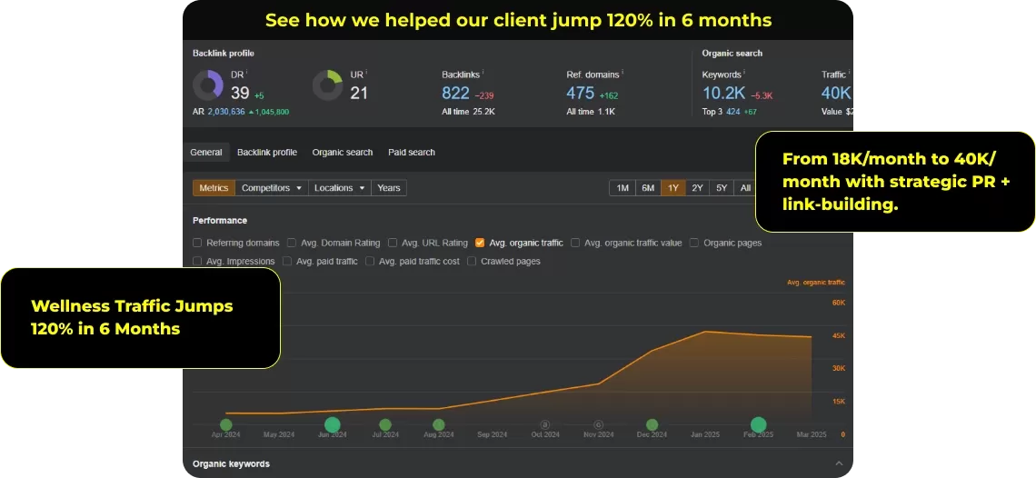This screenshot has height=478, width=1036.
Task: Click the large green Feb 2025 marker
Action: [758, 424]
